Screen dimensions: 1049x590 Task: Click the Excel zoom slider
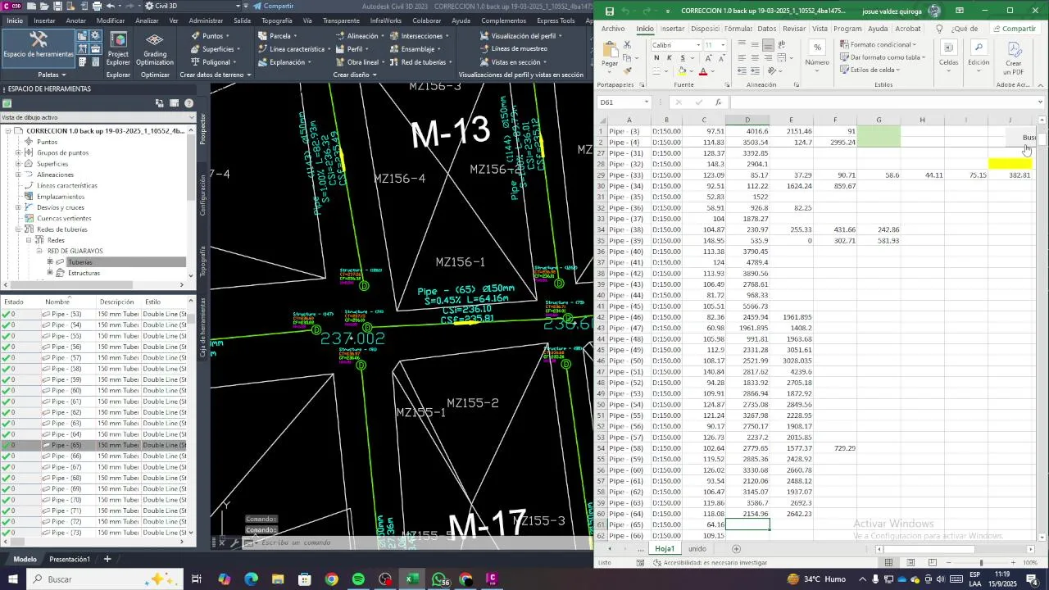(x=981, y=563)
